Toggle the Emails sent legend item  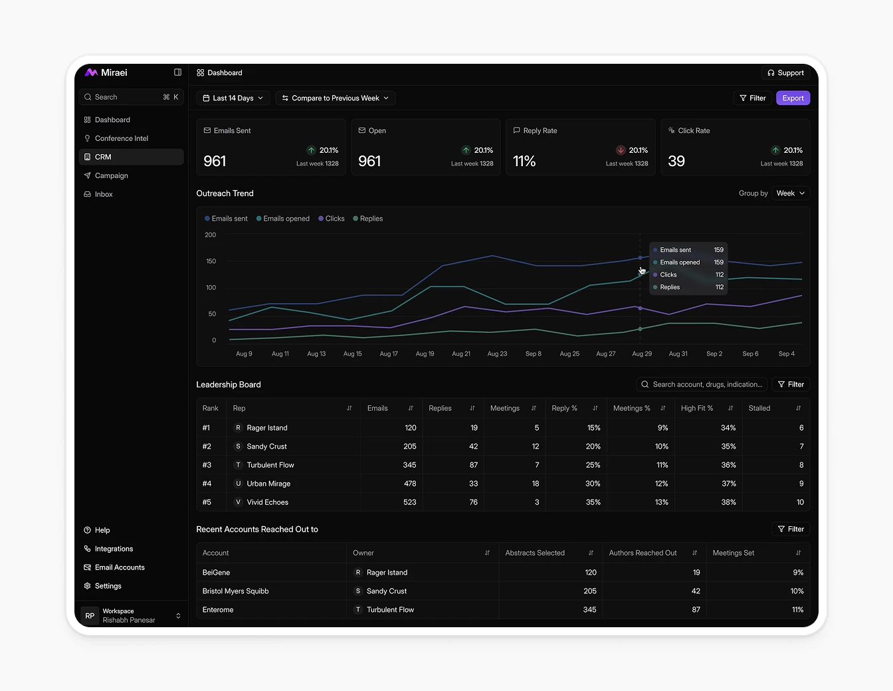[225, 219]
